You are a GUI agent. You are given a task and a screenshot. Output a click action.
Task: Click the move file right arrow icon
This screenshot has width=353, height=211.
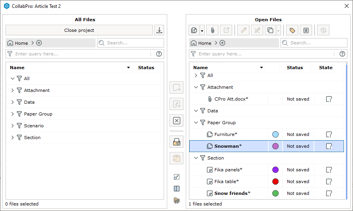[176, 87]
